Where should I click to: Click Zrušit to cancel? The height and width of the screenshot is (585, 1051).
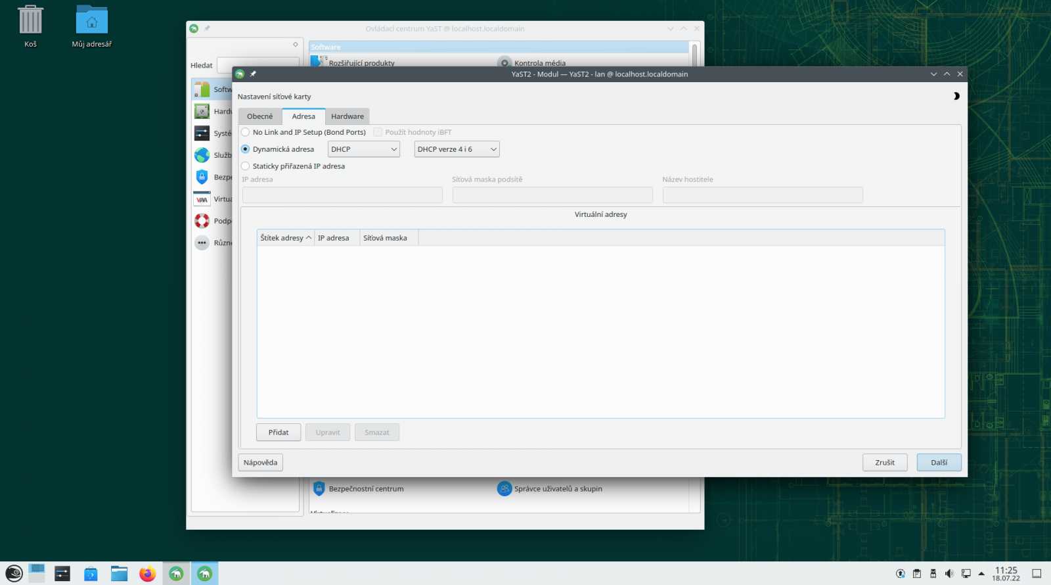coord(885,463)
